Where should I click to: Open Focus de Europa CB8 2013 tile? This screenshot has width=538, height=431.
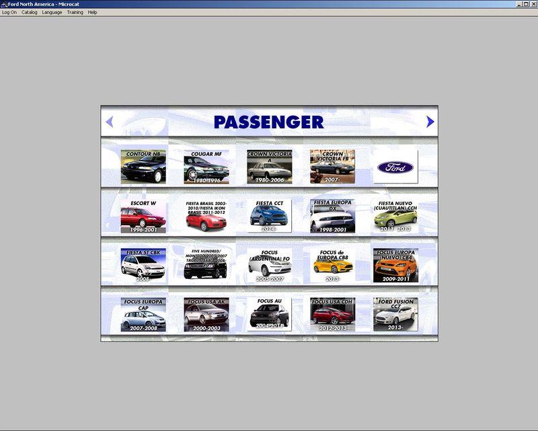[x=332, y=266]
